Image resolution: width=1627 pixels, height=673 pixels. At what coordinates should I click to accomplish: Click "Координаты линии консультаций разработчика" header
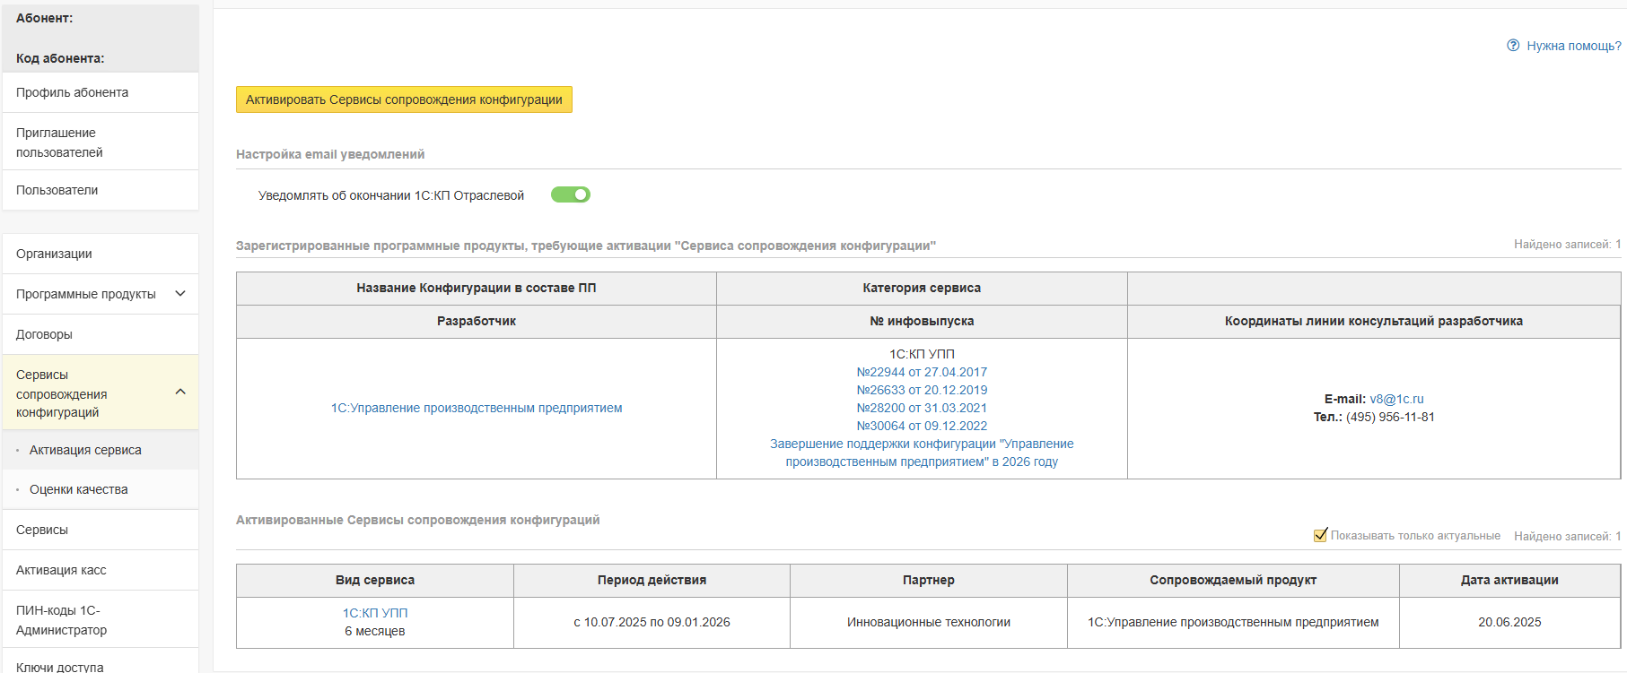[x=1374, y=321]
